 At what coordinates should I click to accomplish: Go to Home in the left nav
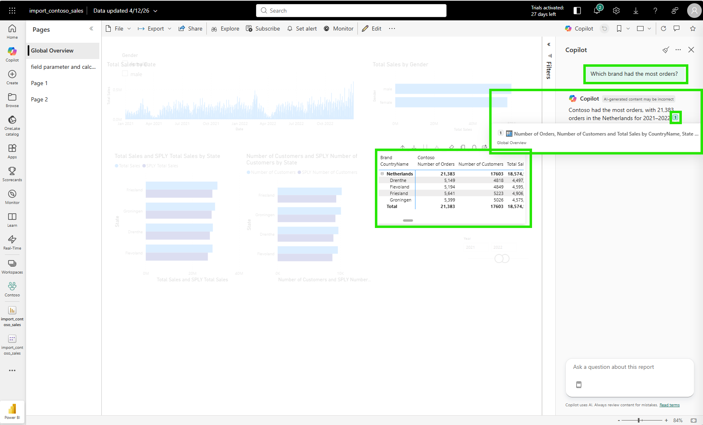coord(12,32)
